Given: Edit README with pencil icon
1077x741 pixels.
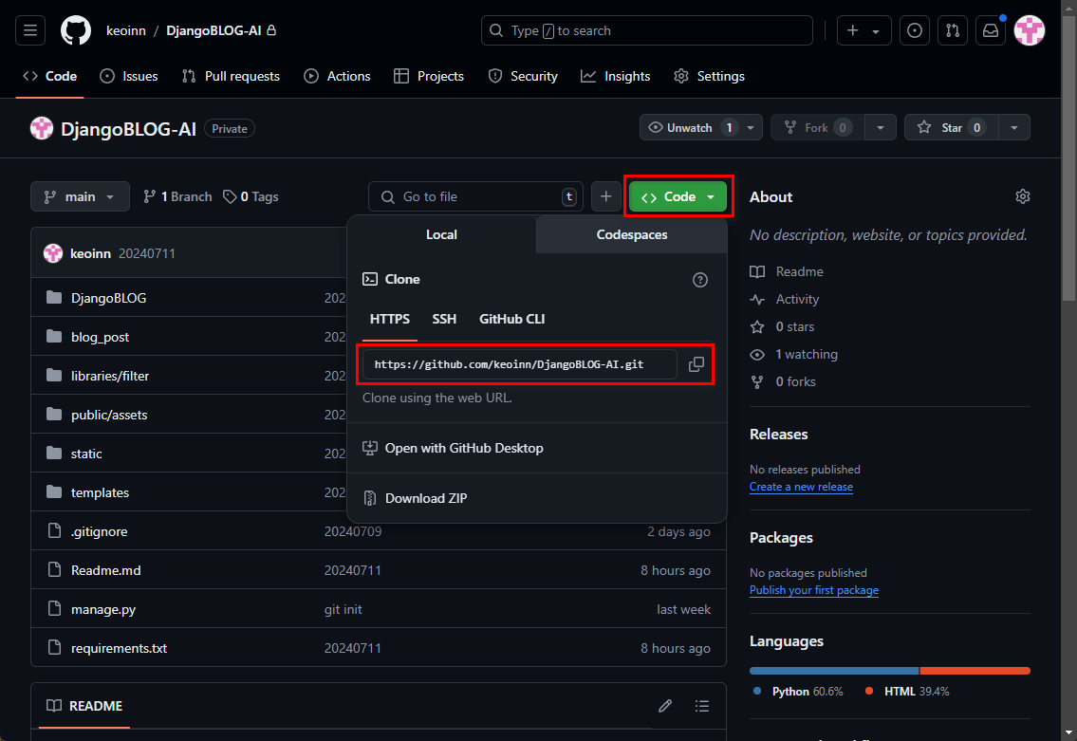Looking at the screenshot, I should (x=665, y=706).
